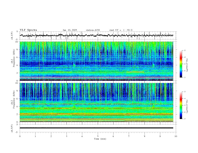Click inside the ch.2 spectrogram panel
The image size is (198, 153).
[96, 102]
